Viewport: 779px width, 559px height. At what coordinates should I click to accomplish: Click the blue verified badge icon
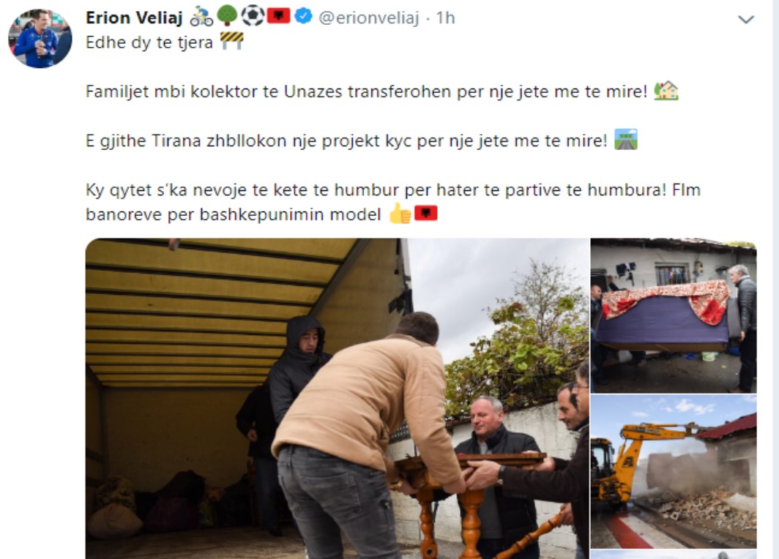(x=303, y=16)
